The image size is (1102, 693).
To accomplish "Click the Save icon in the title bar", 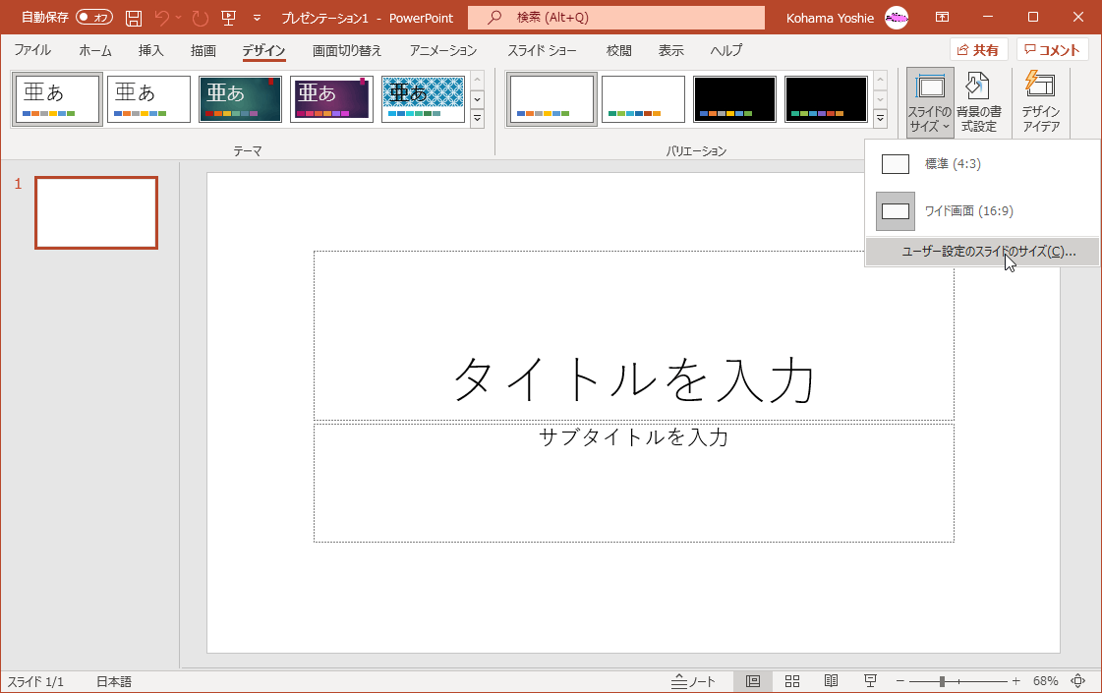I will (x=134, y=18).
